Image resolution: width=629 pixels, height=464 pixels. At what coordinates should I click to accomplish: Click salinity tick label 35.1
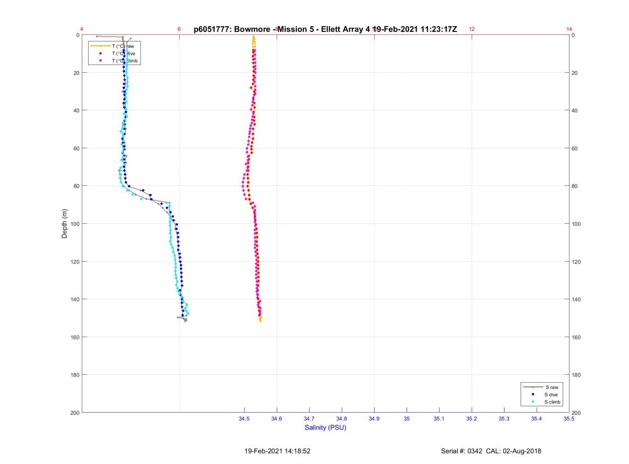[x=439, y=419]
